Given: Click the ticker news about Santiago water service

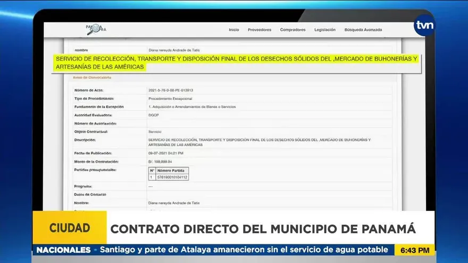Looking at the screenshot, I should point(244,250).
